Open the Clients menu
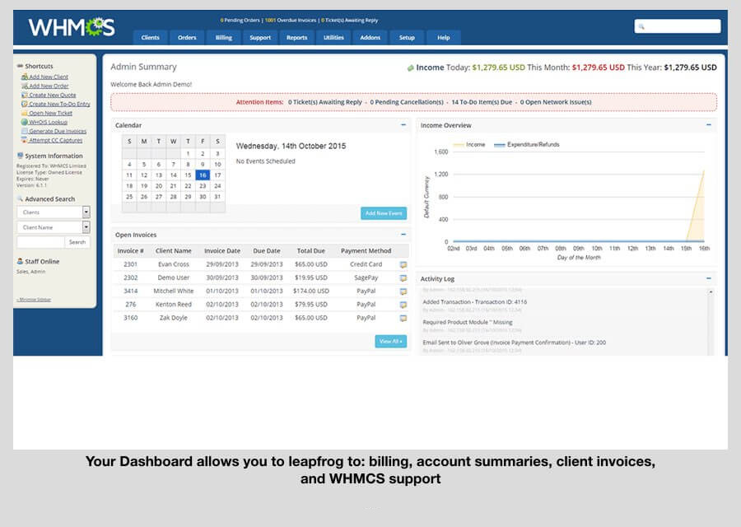741x527 pixels. pos(151,37)
